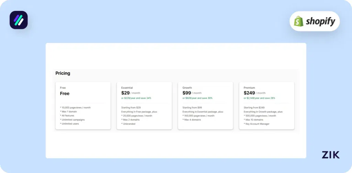Click '500,000 pageviews / month' line
Viewport: 352px width, 173px height.
coord(260,116)
